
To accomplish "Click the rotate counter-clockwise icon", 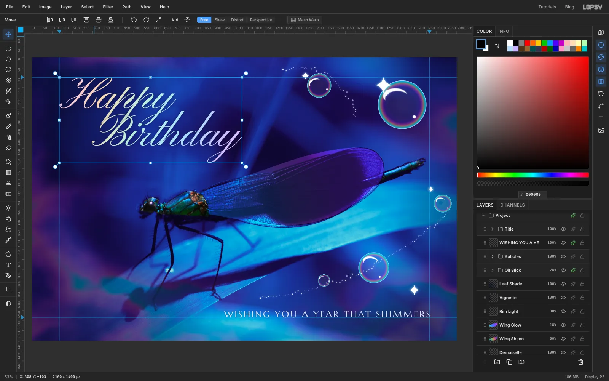I will (134, 20).
